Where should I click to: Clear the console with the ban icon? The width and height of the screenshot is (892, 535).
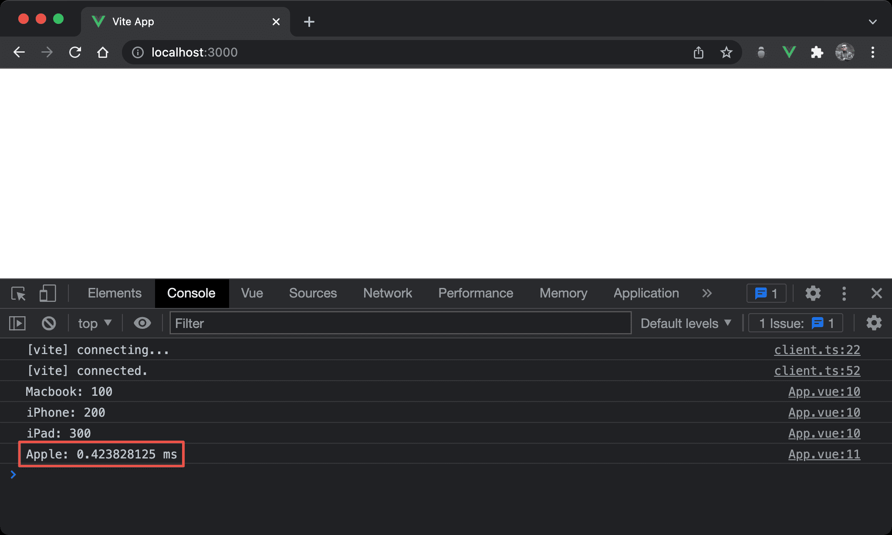(49, 323)
